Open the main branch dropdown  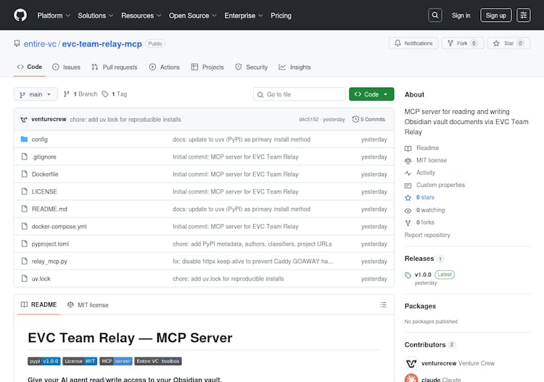pos(36,94)
